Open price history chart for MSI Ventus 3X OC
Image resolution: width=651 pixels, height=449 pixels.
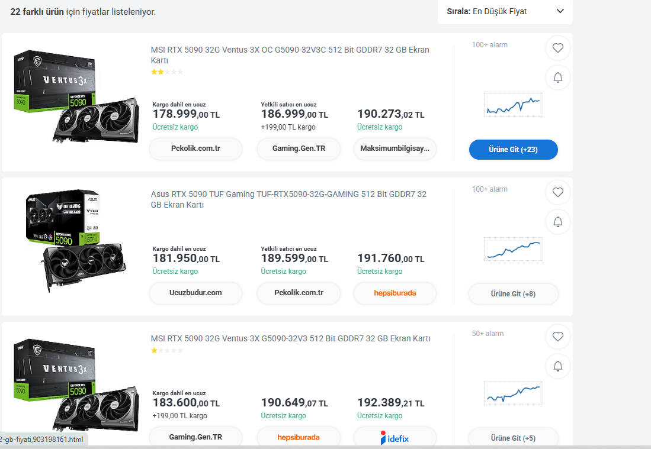(513, 105)
